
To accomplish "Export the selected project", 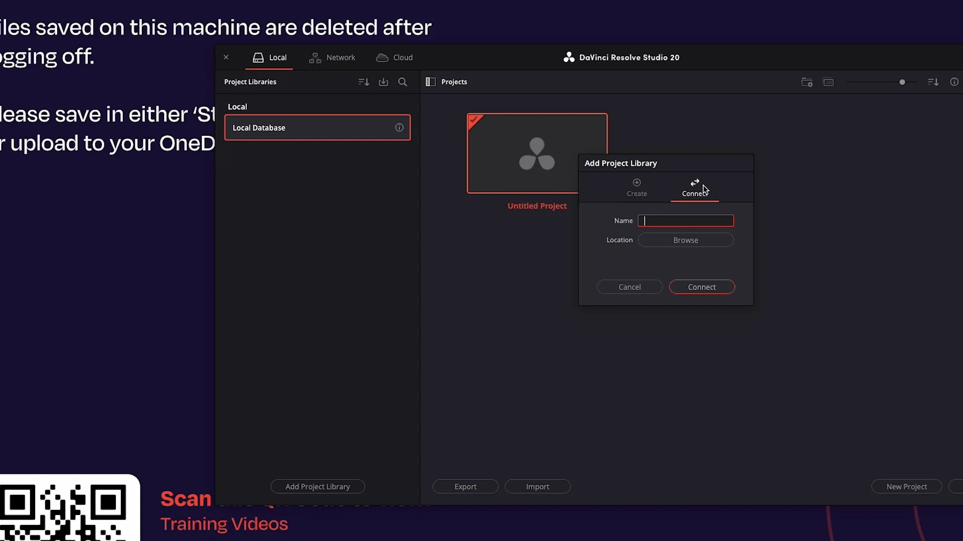I will [x=465, y=486].
